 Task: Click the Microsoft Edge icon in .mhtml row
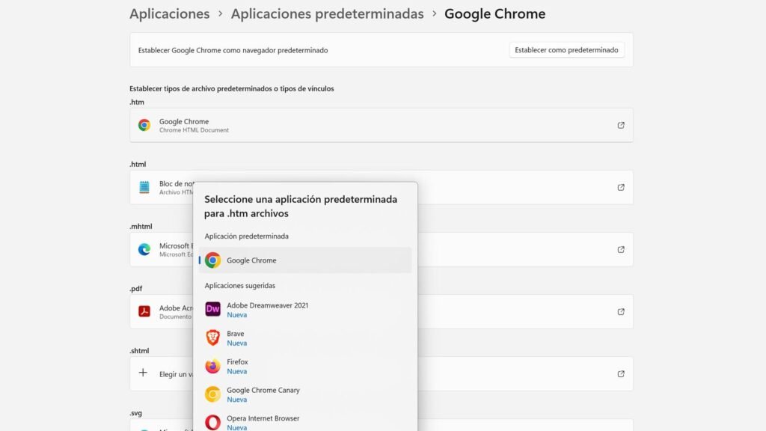click(x=144, y=249)
